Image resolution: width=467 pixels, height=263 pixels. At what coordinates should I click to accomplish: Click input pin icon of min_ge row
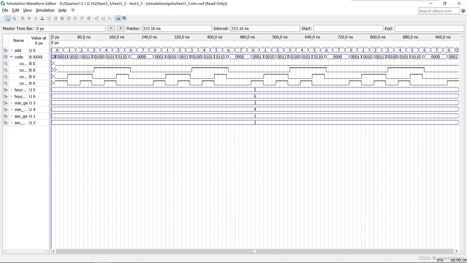click(5, 103)
